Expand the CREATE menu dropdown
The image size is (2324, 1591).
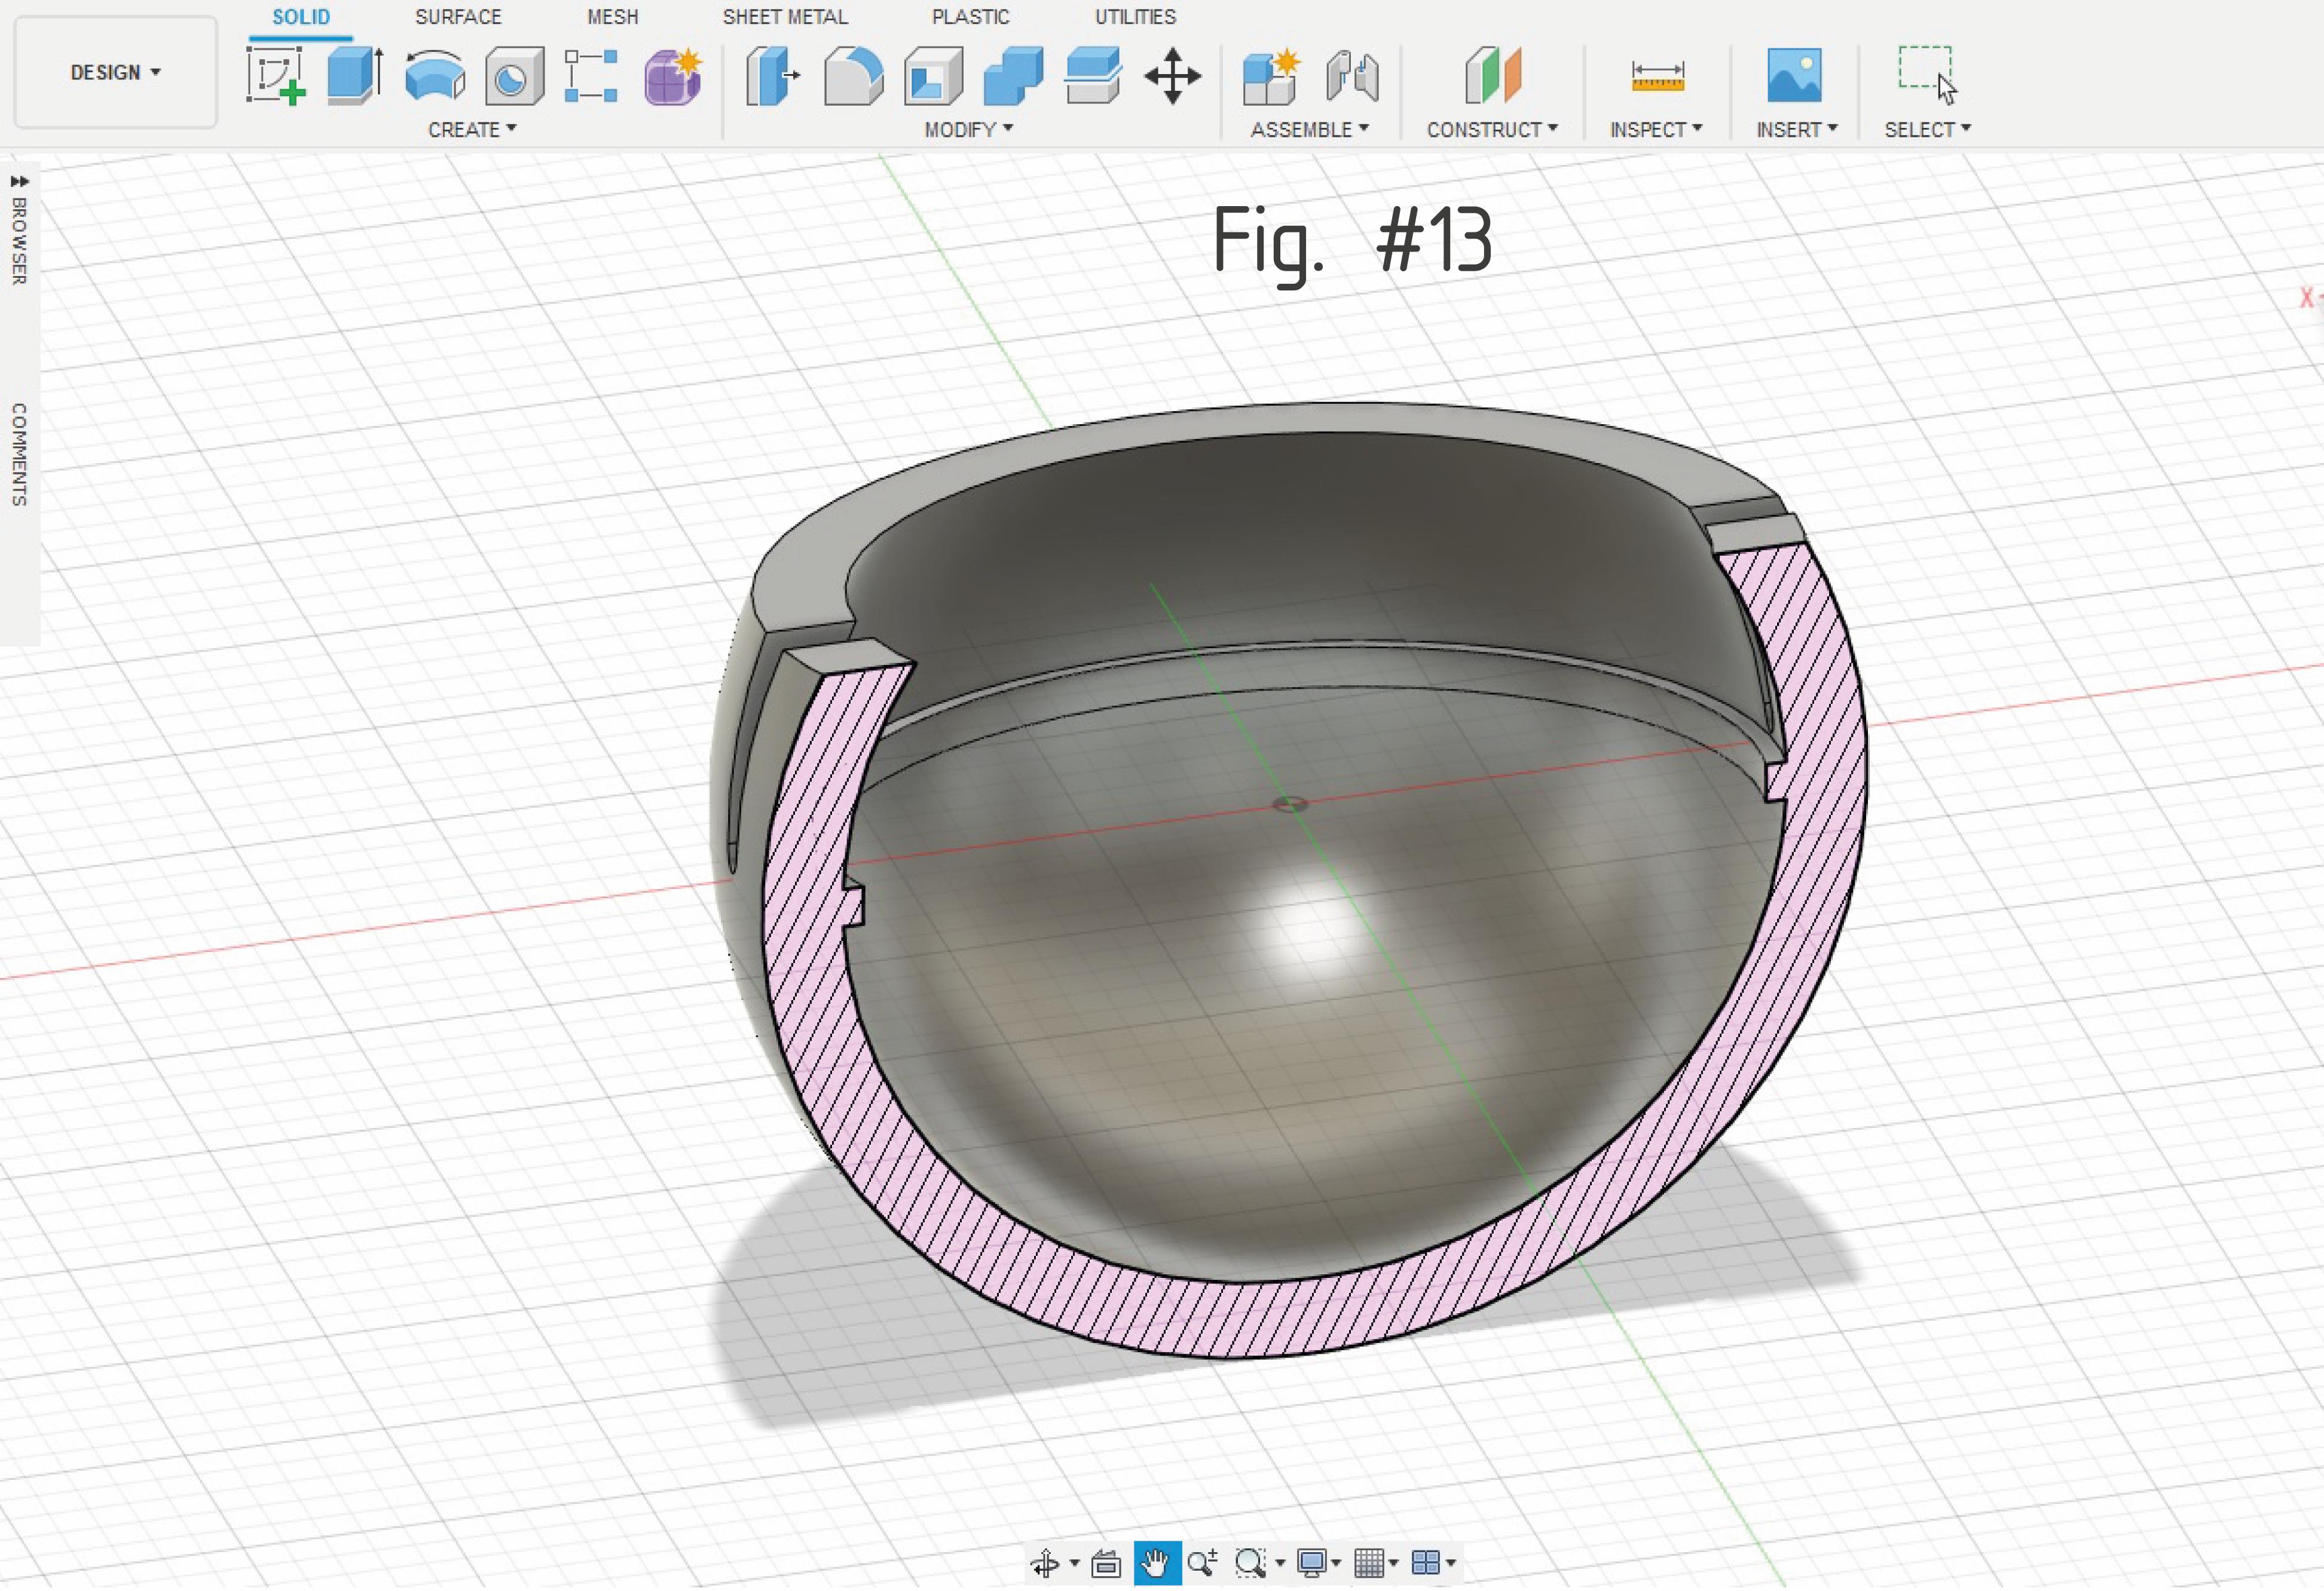click(x=472, y=130)
